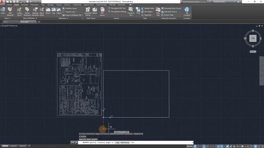This screenshot has height=148, width=264.
Task: Add a new drawing tab with plus
Action: click(x=39, y=22)
